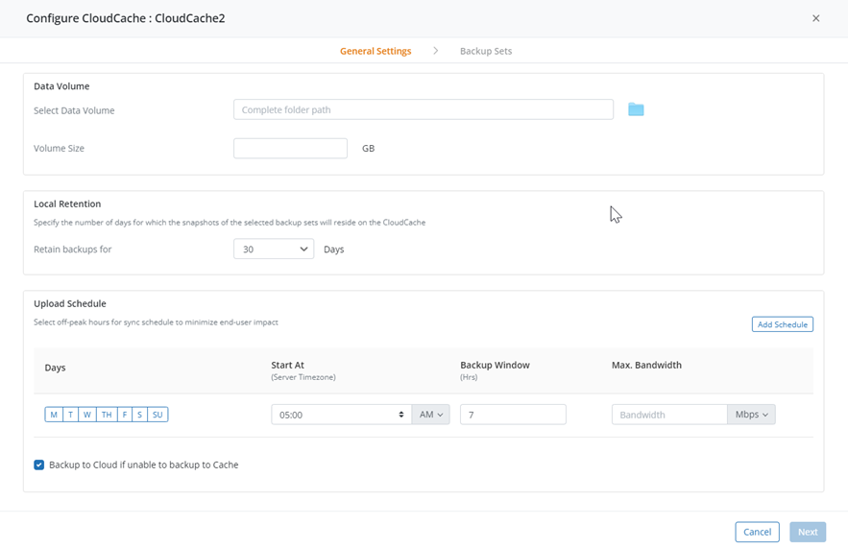Image resolution: width=848 pixels, height=548 pixels.
Task: Click the Volume Size input box
Action: [x=290, y=148]
